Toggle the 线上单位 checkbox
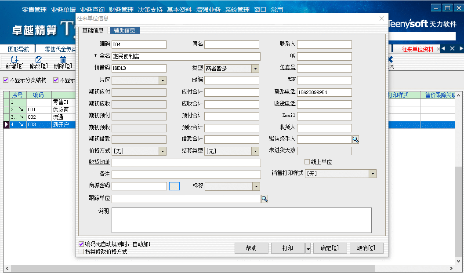Image resolution: width=464 pixels, height=273 pixels. 307,162
